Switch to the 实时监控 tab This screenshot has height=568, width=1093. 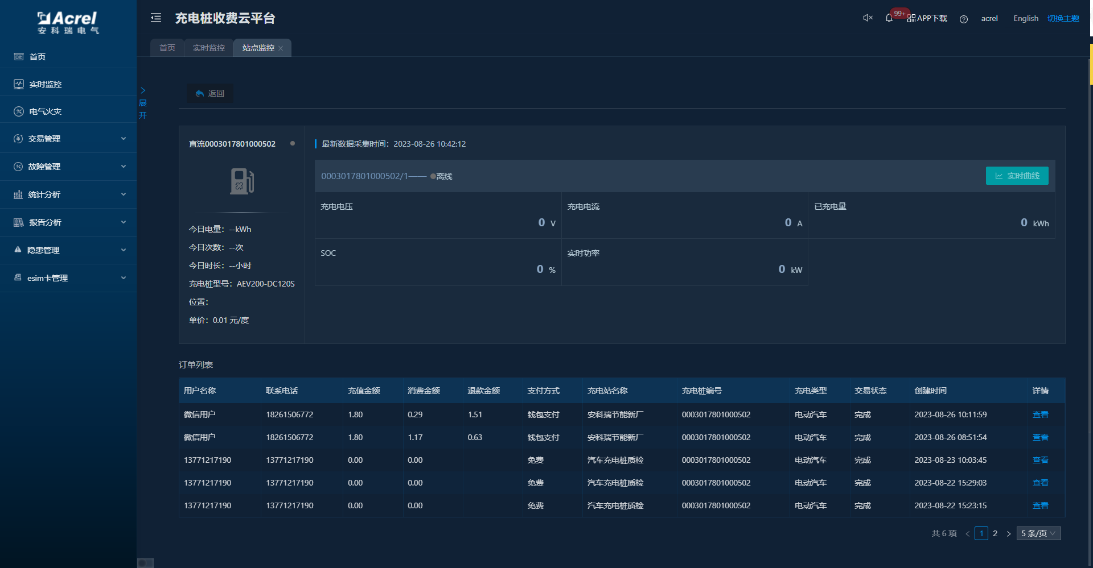pyautogui.click(x=208, y=48)
